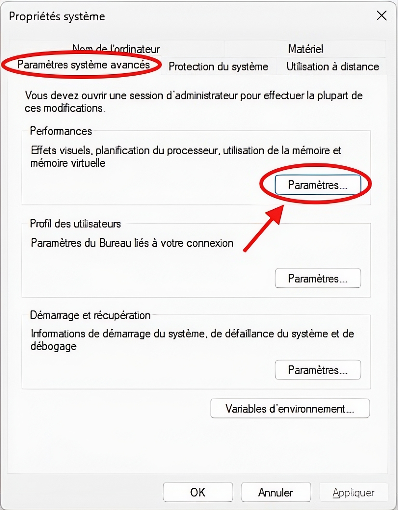
Task: Click the Performances group heading
Action: pyautogui.click(x=61, y=131)
